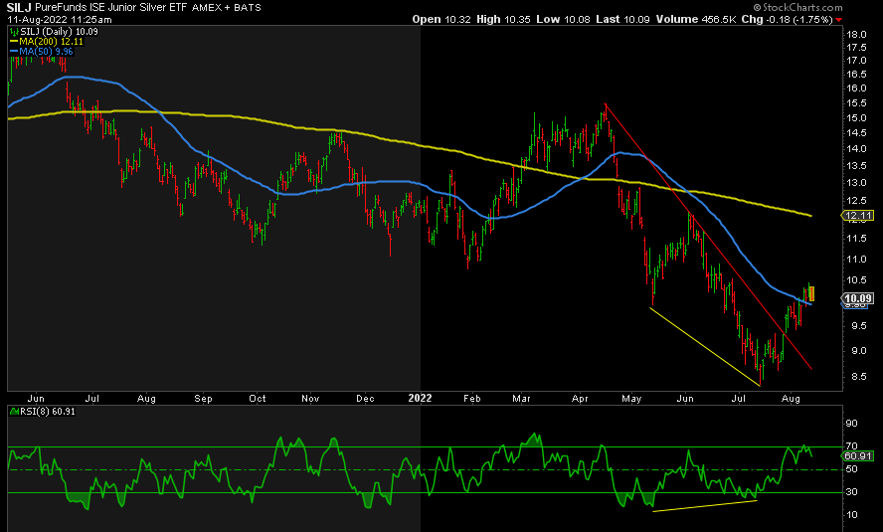Click the RSI 30 axis label
This screenshot has height=532, width=883.
851,492
